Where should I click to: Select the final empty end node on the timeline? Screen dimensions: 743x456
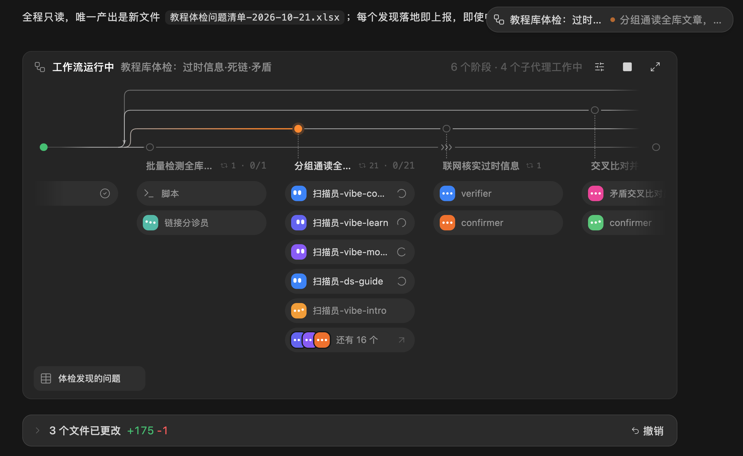click(x=656, y=147)
